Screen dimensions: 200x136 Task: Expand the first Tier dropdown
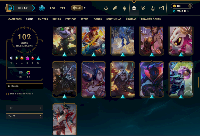coord(25,108)
